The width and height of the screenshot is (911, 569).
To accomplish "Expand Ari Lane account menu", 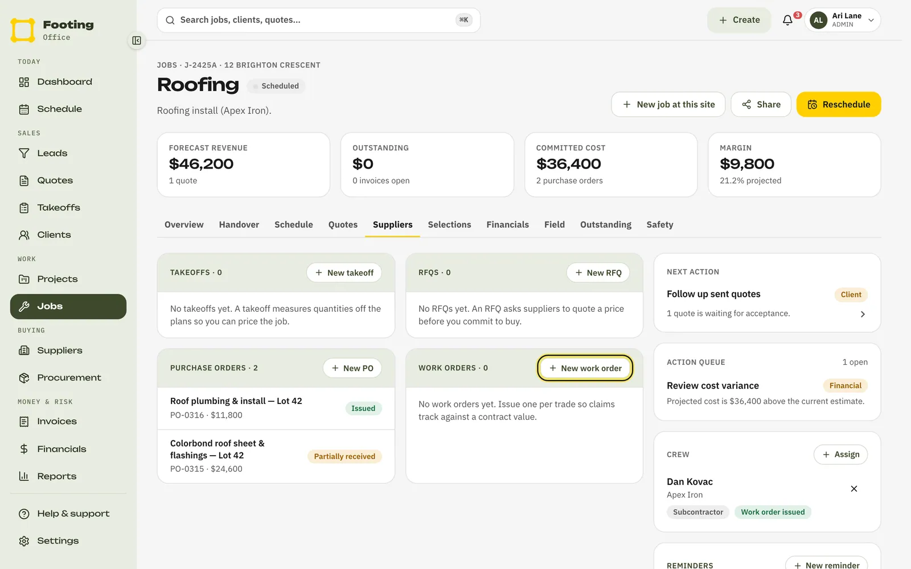I will [843, 20].
